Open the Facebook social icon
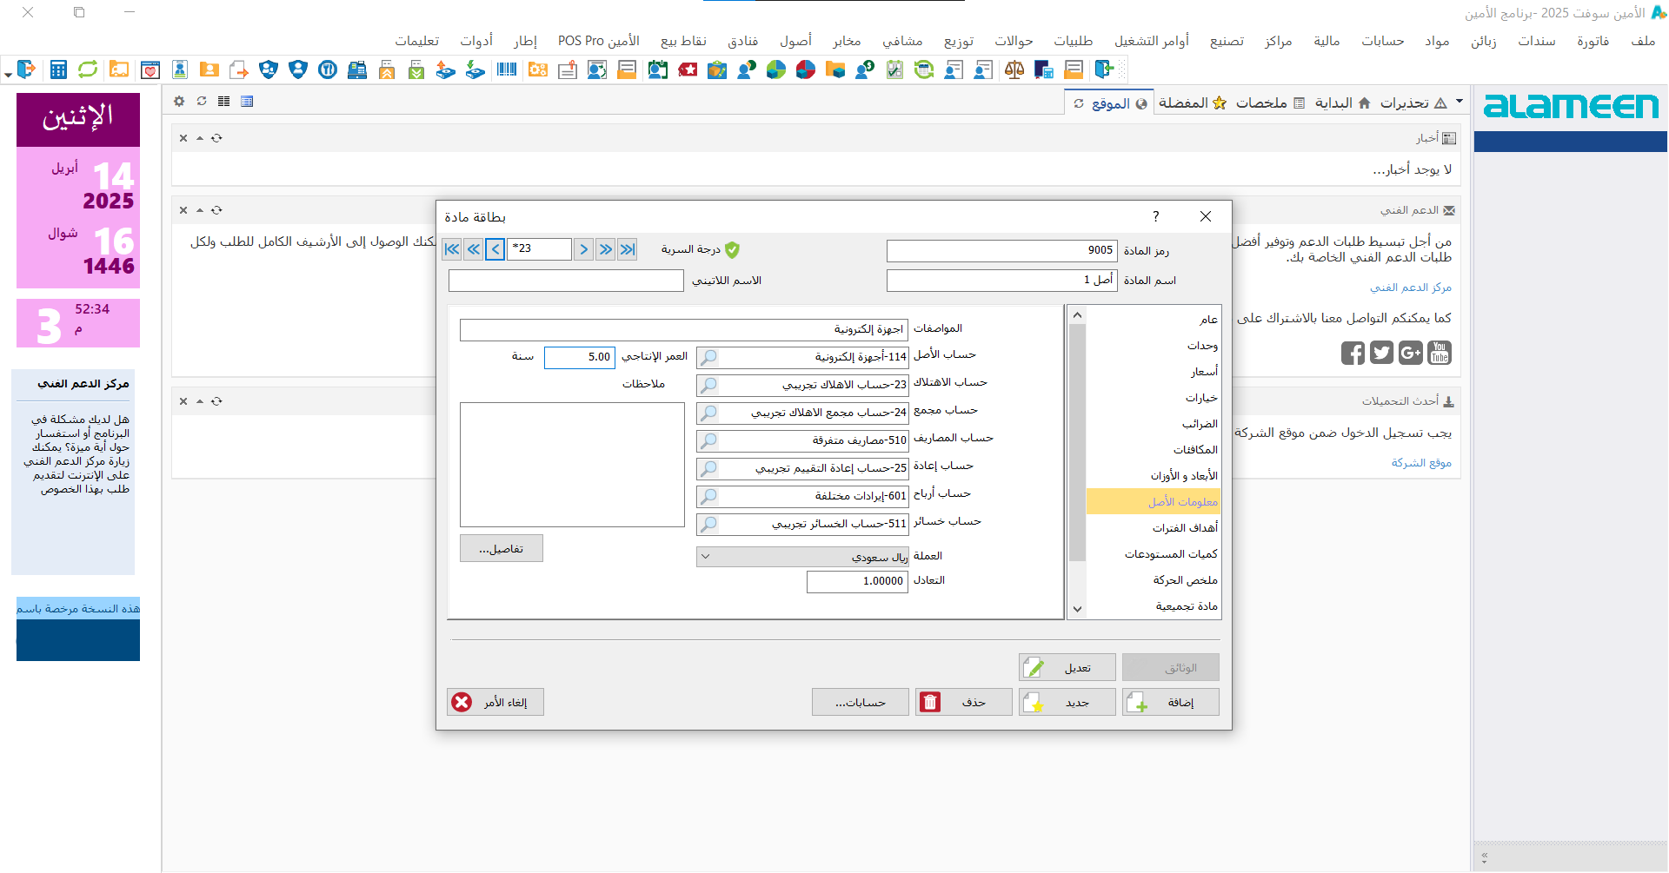 (1352, 353)
